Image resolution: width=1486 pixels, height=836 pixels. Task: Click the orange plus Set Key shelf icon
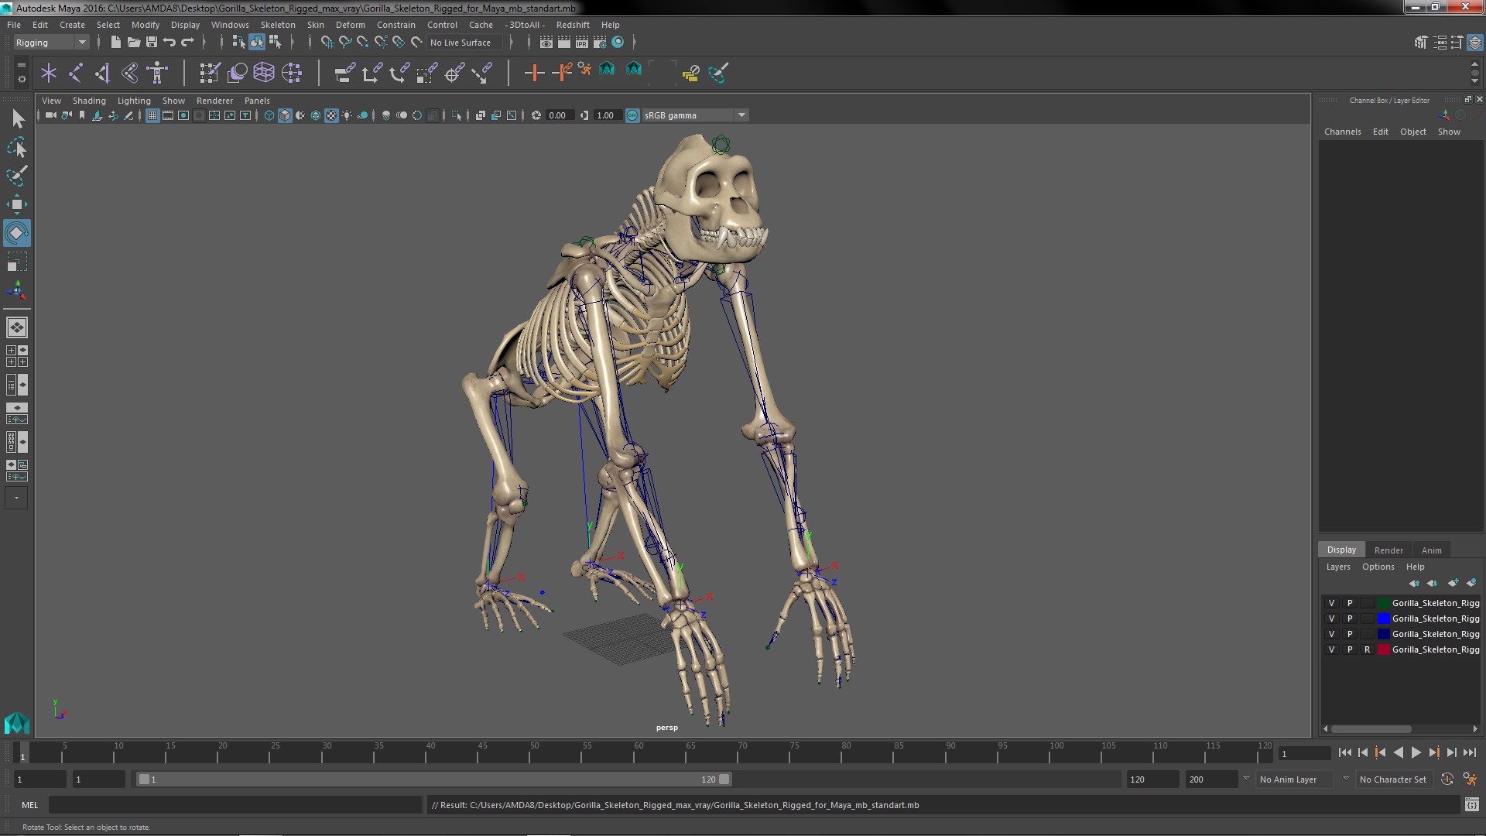click(533, 73)
